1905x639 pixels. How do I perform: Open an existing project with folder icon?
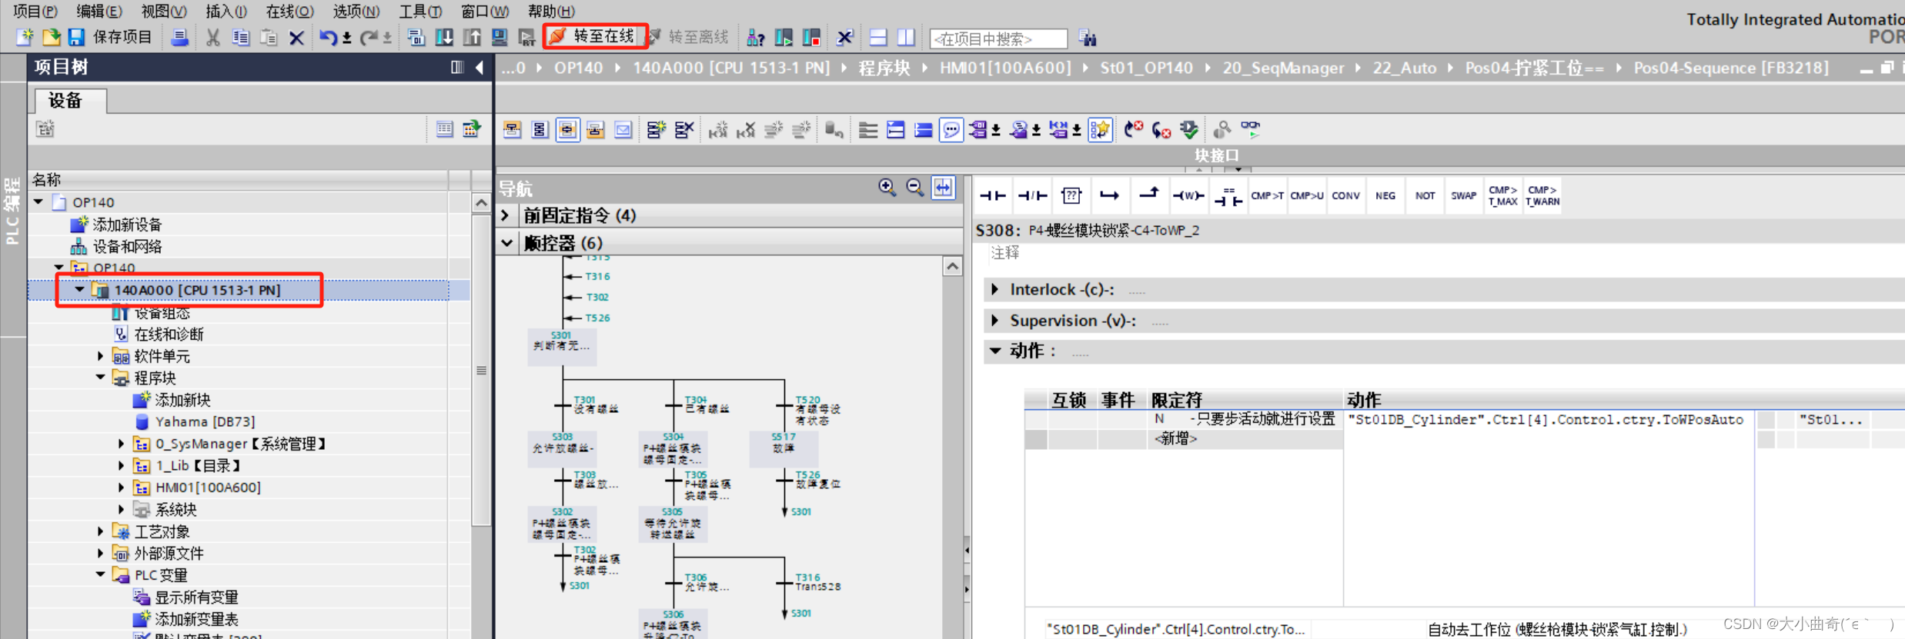click(x=51, y=37)
